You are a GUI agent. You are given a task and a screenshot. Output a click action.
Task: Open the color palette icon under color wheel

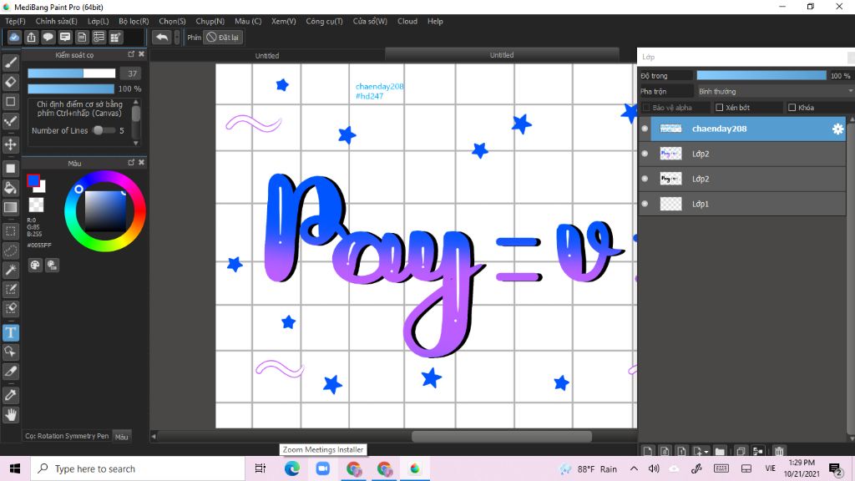click(x=35, y=265)
